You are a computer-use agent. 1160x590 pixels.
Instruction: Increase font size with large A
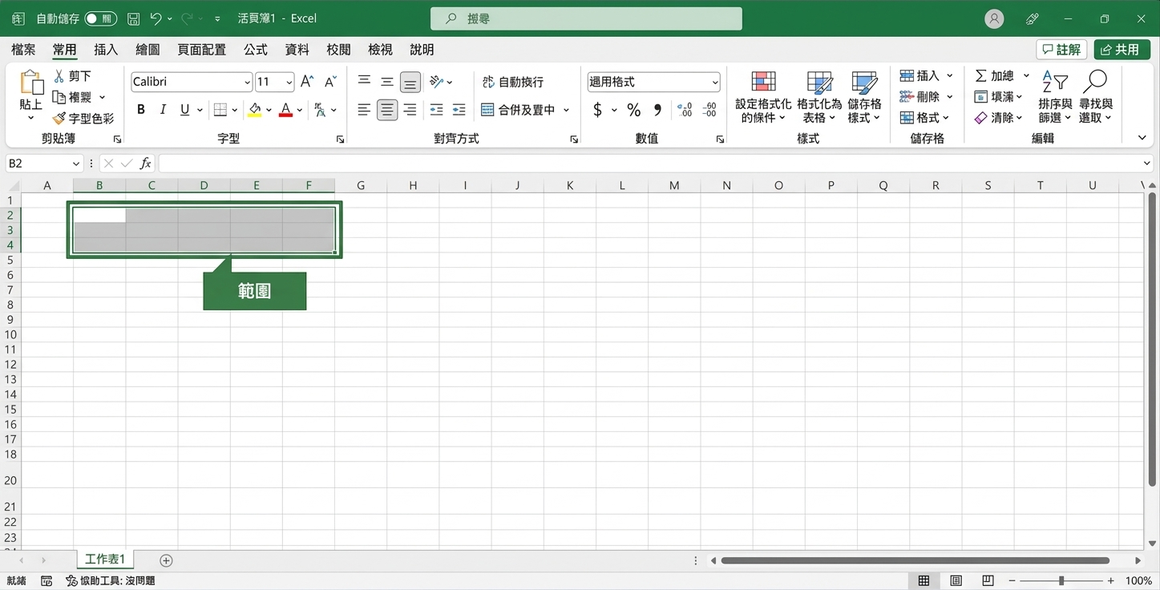[307, 82]
